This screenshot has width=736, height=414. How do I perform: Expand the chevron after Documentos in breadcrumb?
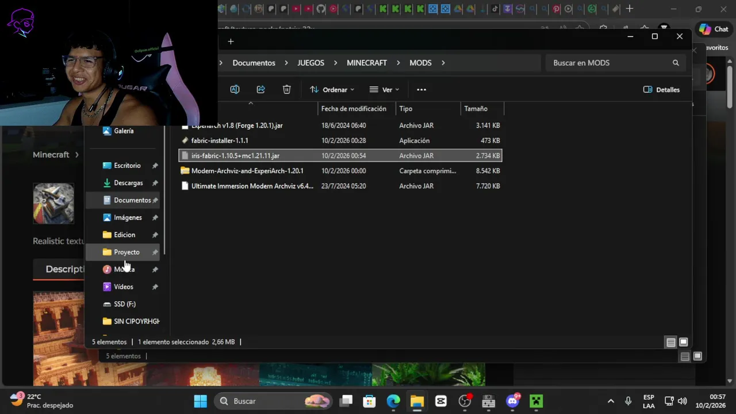coord(286,63)
